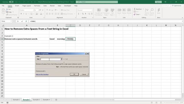Screen dimensions: 184x104
Task: Open Cell Styles gallery
Action: pos(112,12)
